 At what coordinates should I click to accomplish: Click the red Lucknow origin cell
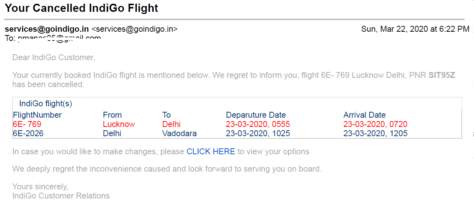coord(119,124)
